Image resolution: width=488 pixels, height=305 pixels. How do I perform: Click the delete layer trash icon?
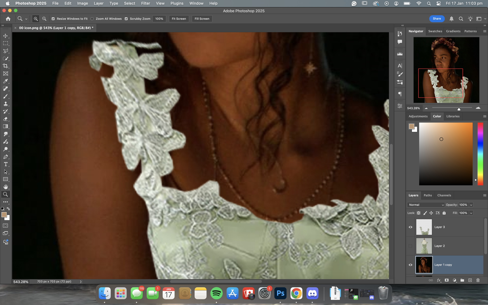coord(478,280)
